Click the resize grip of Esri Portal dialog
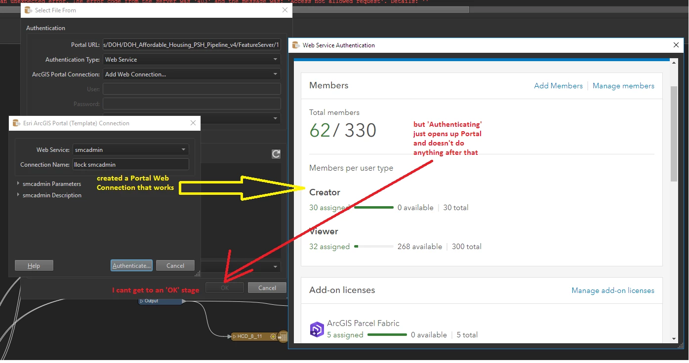 click(x=198, y=274)
